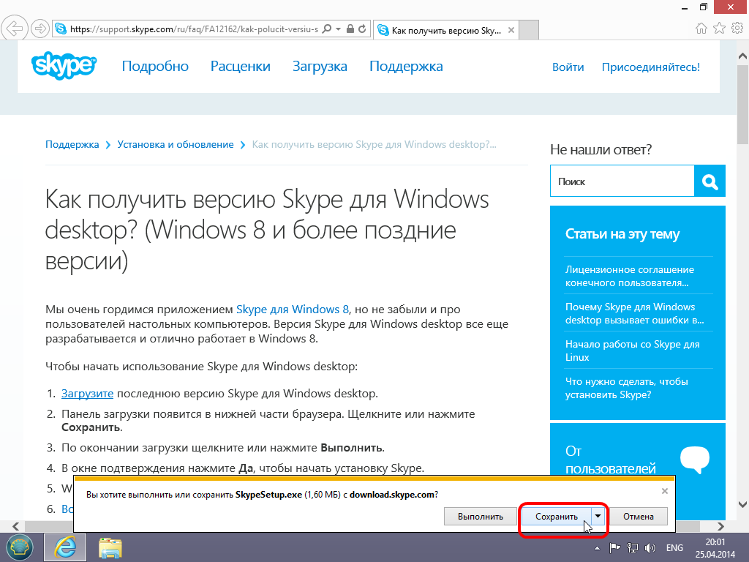Click the Skype для Windows 8 link
Screen dimensions: 749x562
pyautogui.click(x=293, y=310)
